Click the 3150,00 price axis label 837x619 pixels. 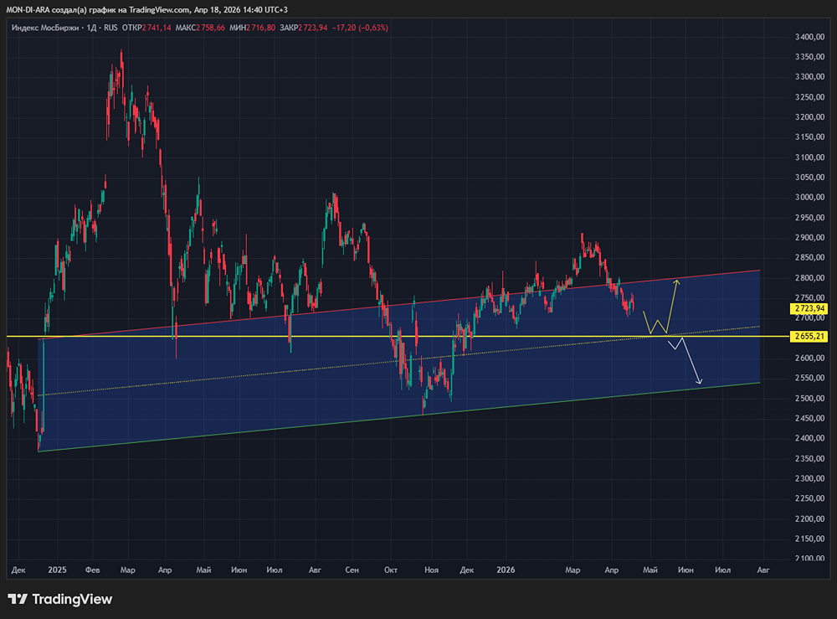pos(809,137)
